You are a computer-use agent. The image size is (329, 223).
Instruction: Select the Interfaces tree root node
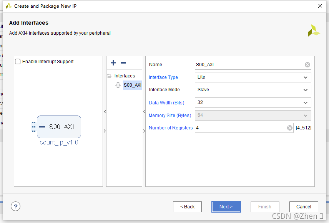(125, 76)
